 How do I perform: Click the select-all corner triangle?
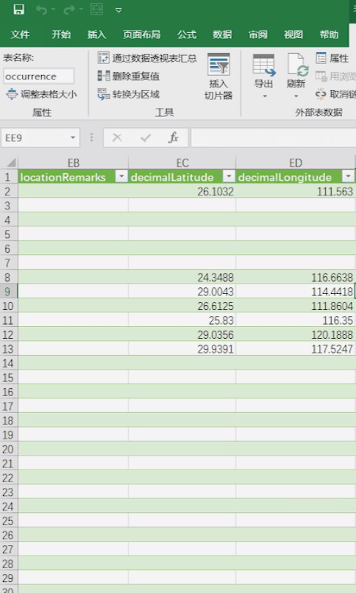tap(11, 162)
